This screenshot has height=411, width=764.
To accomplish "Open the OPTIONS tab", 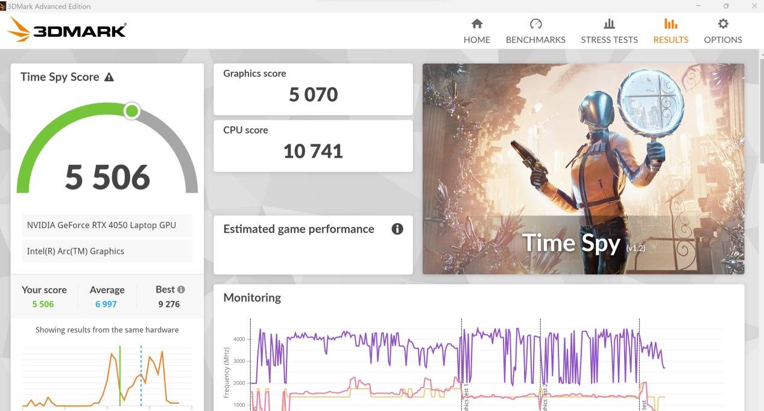I will point(723,31).
